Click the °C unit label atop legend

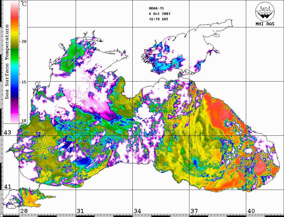click(x=24, y=4)
